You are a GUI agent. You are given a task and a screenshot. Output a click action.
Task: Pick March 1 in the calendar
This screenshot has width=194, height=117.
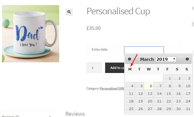pyautogui.click(x=168, y=78)
